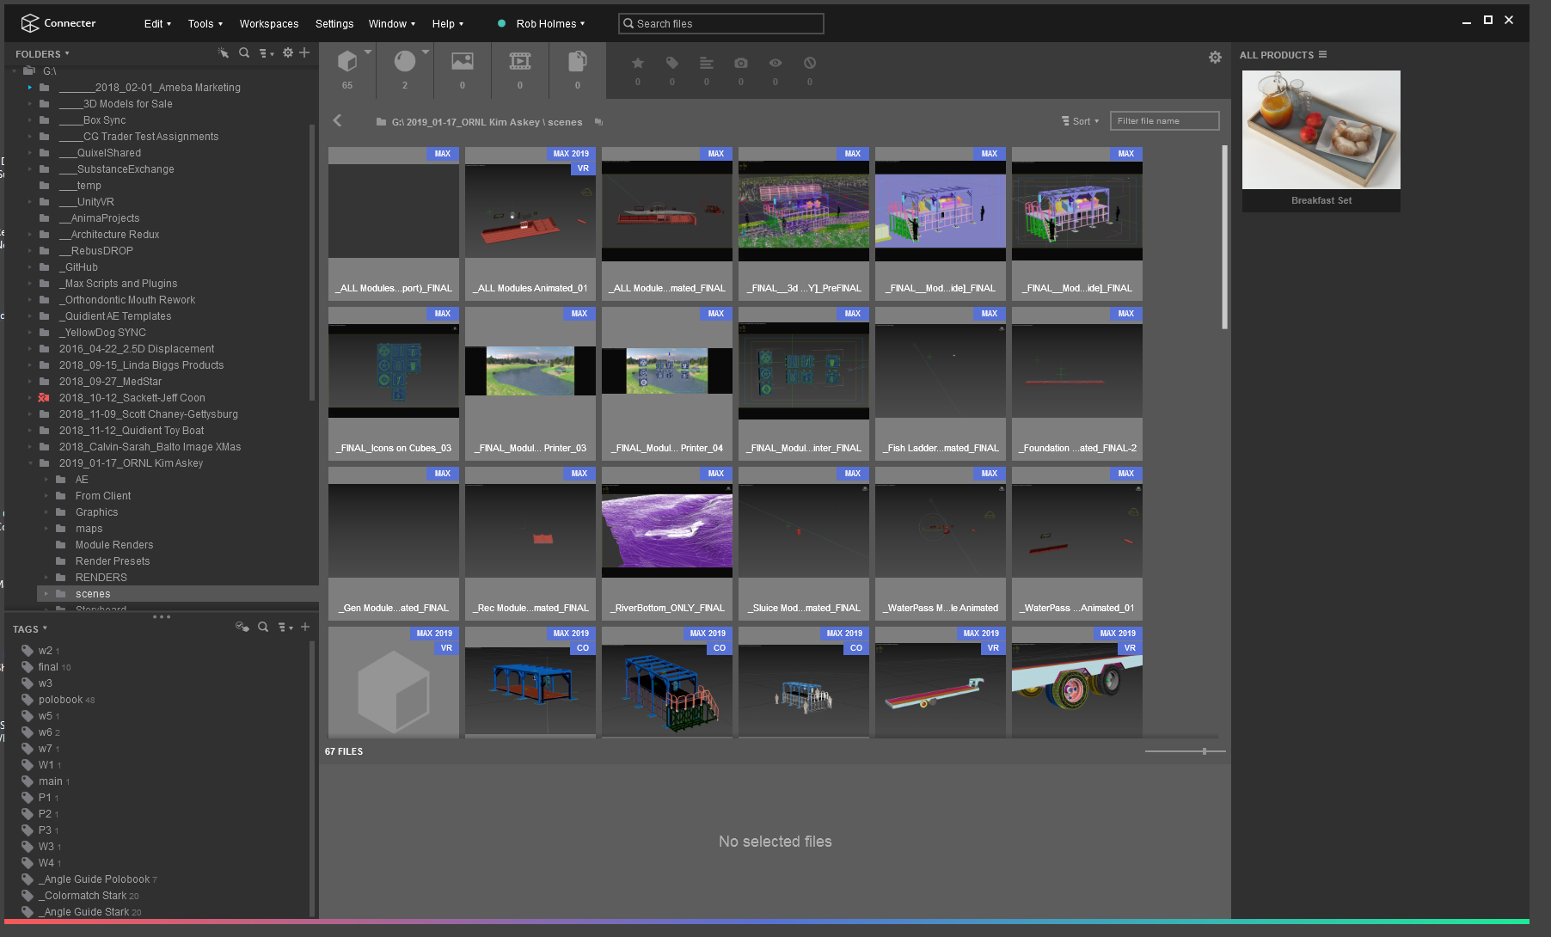Open Tags panel list view dropdown
Image resolution: width=1551 pixels, height=937 pixels.
tap(285, 628)
